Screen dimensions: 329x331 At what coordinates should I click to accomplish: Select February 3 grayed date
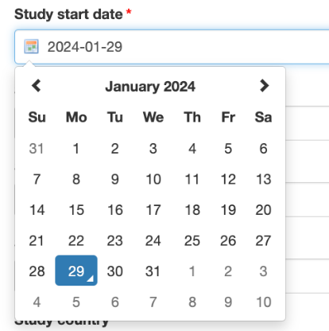click(x=263, y=271)
